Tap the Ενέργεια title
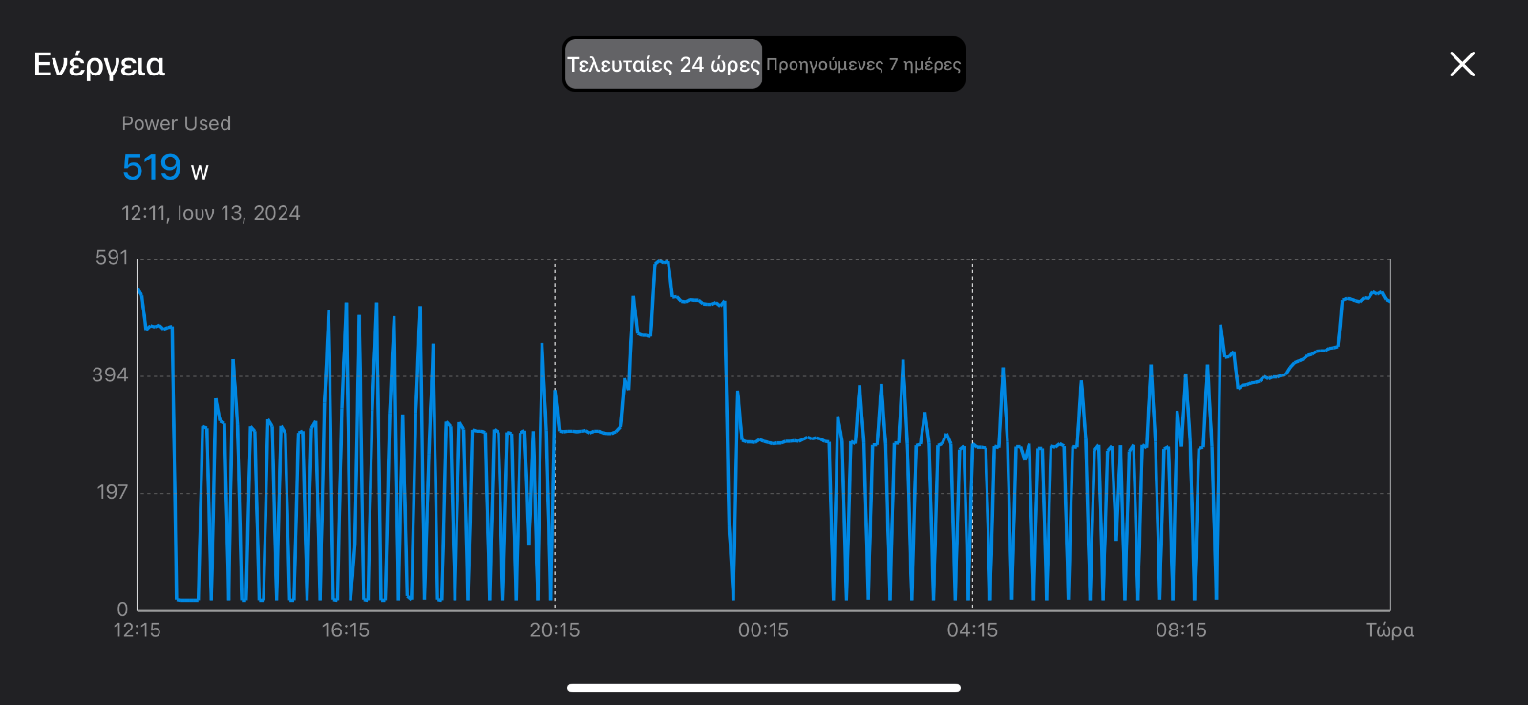 [x=99, y=64]
